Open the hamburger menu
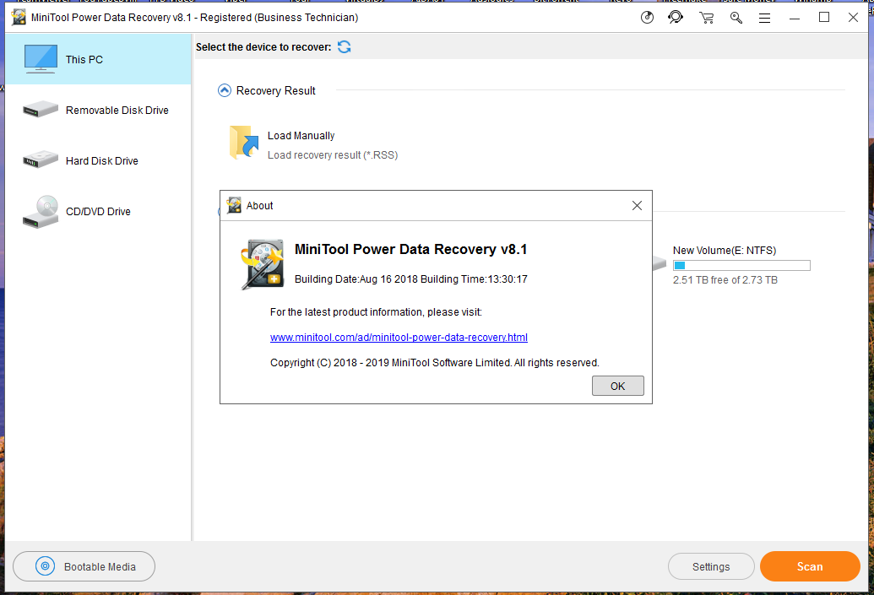The width and height of the screenshot is (874, 595). 765,18
